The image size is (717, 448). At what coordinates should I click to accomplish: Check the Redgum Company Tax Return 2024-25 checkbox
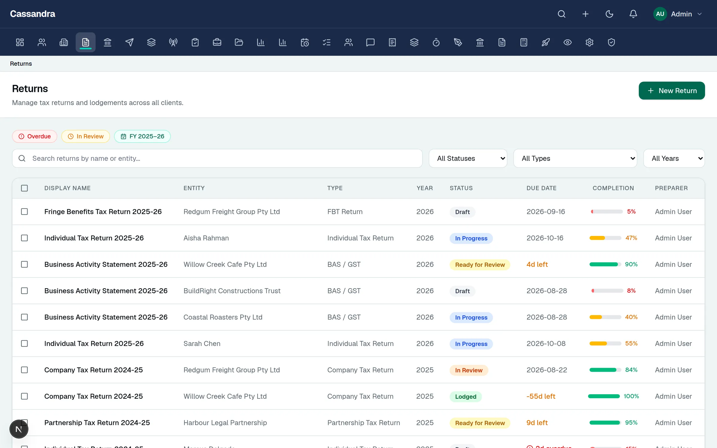coord(24,370)
